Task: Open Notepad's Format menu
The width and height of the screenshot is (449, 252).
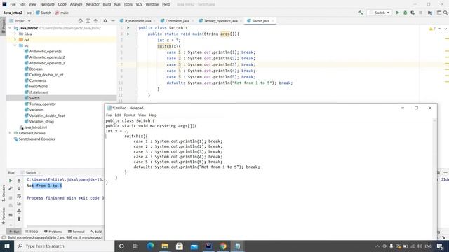Action: tap(129, 115)
